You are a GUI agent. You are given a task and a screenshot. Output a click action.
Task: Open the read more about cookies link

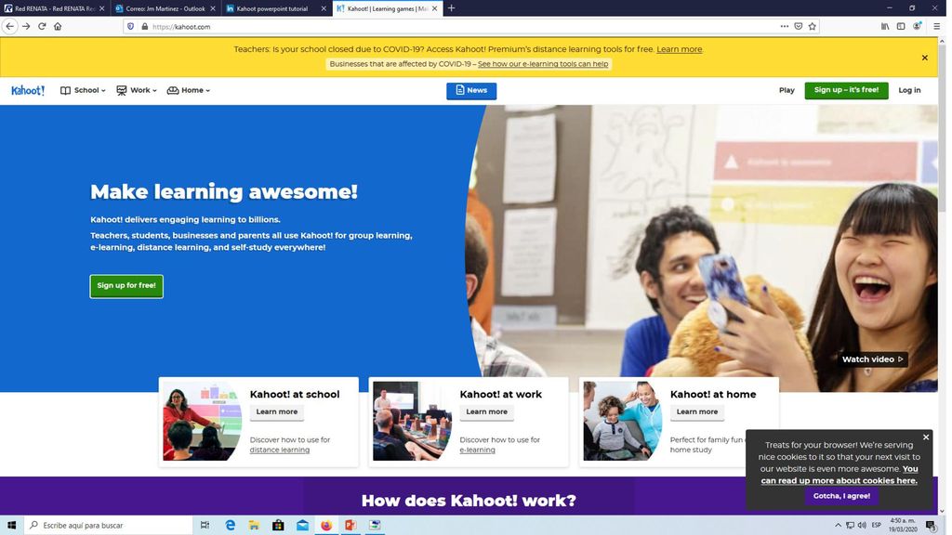point(840,475)
